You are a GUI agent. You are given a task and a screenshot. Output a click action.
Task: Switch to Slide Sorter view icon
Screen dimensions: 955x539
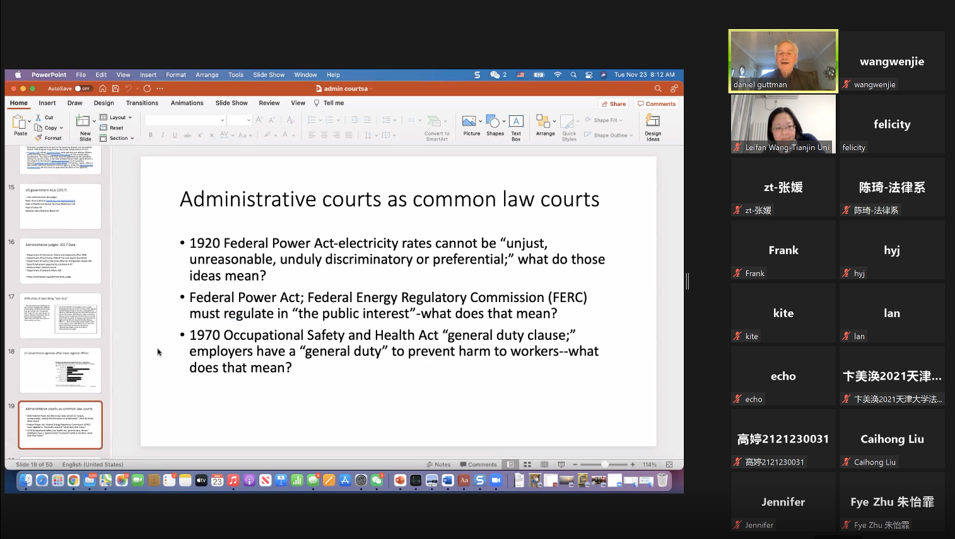tap(527, 465)
